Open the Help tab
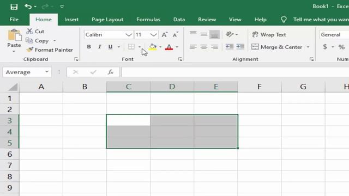Image resolution: width=349 pixels, height=196 pixels. click(x=261, y=20)
